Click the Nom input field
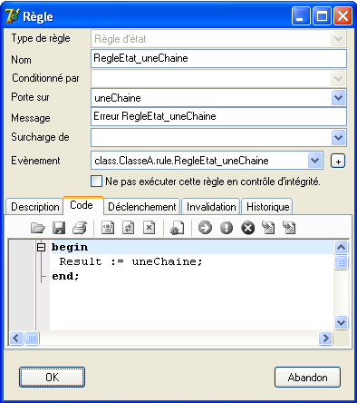357x403 pixels. pyautogui.click(x=218, y=58)
